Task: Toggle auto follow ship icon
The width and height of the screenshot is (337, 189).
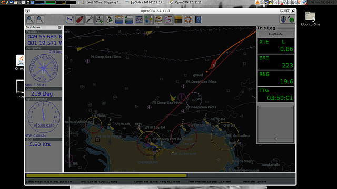Action: click(x=80, y=19)
